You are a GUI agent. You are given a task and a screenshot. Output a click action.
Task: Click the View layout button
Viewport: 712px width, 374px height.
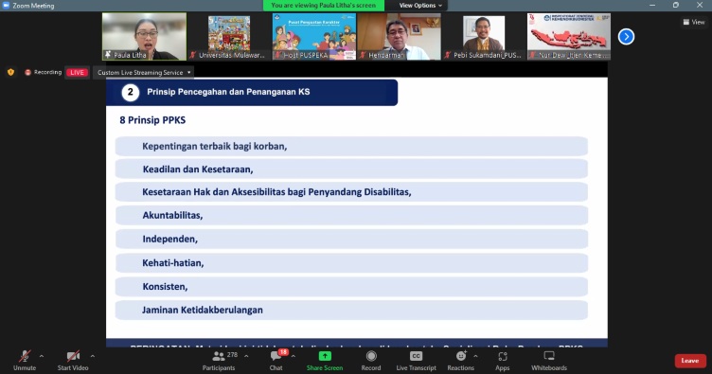pos(694,22)
